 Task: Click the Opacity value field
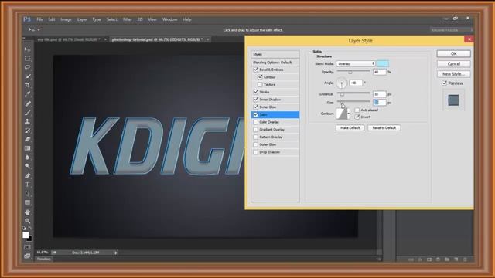coord(380,72)
